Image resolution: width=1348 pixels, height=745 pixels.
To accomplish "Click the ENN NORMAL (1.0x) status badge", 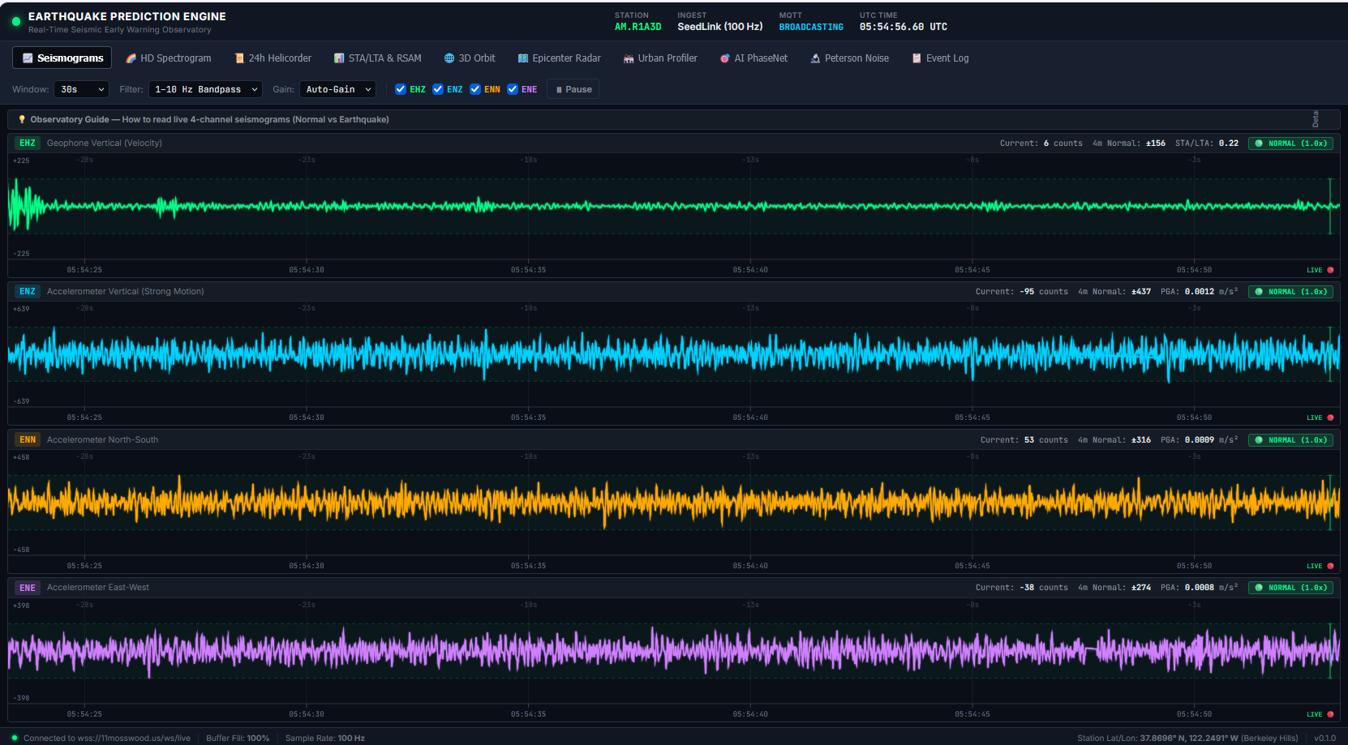I will (x=1290, y=440).
